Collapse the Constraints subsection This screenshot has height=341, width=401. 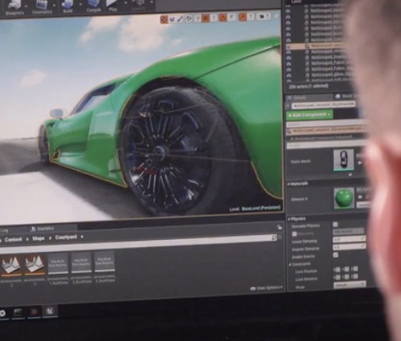290,264
